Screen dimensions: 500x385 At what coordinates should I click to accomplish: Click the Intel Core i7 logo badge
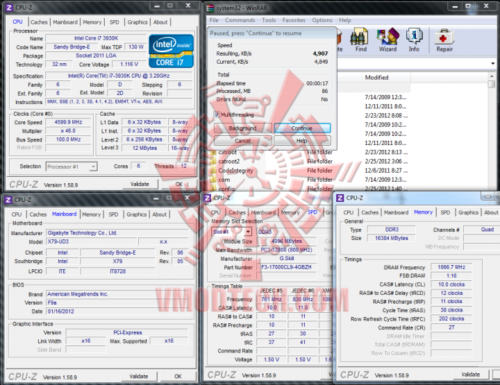[171, 51]
